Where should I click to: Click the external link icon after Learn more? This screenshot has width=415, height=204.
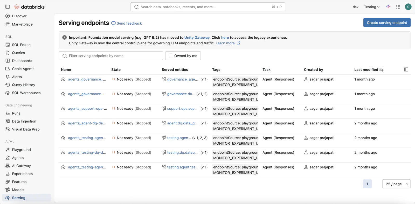click(x=238, y=43)
